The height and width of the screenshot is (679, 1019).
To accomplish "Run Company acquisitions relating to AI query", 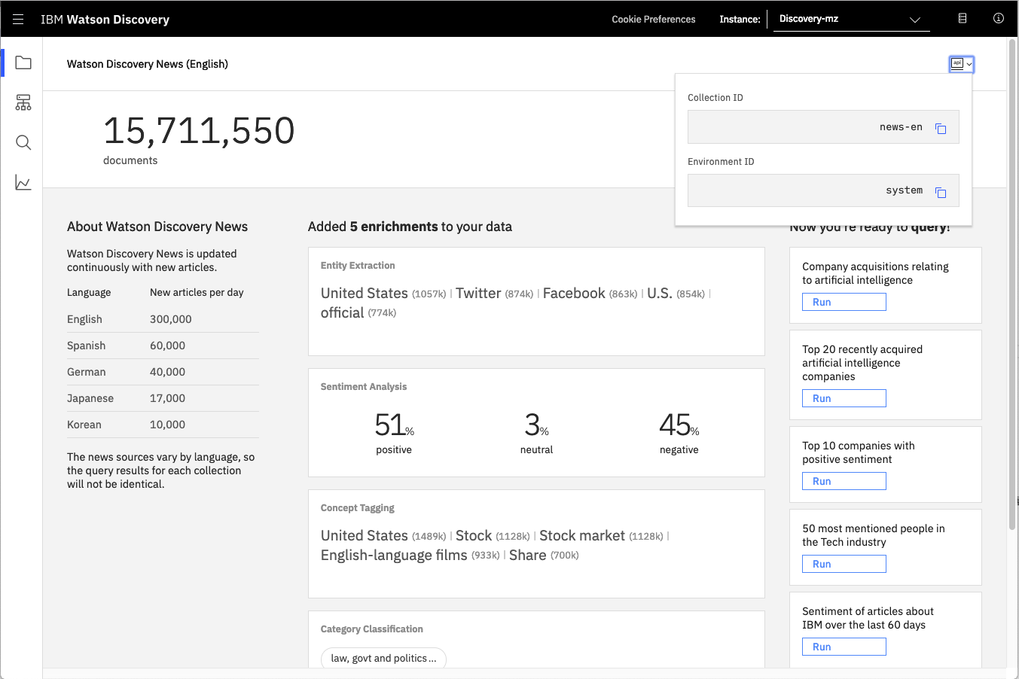I will tap(844, 302).
